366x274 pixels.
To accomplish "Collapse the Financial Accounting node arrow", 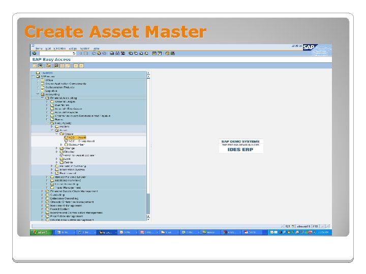I will (43, 98).
